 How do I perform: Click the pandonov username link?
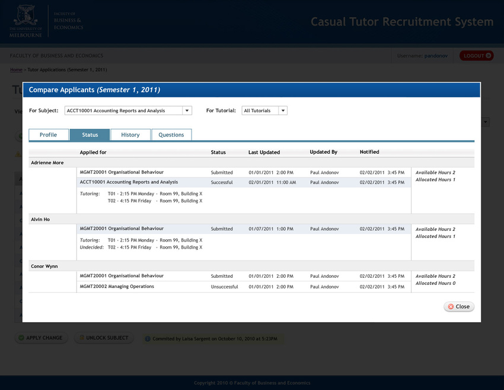(x=436, y=56)
